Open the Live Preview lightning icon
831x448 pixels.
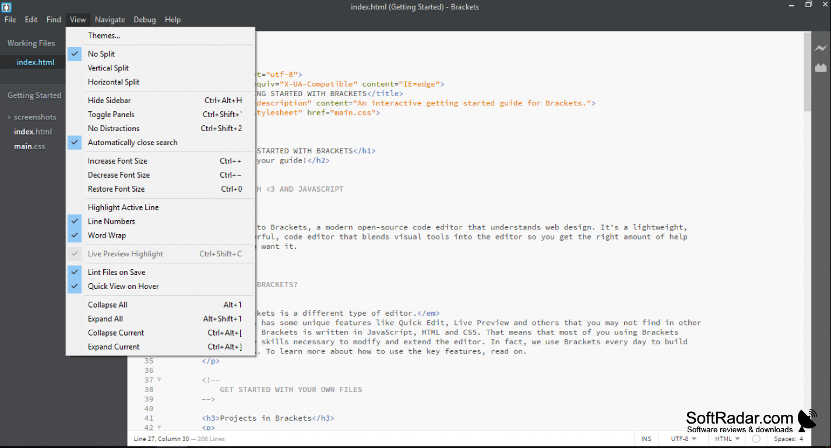[x=821, y=48]
